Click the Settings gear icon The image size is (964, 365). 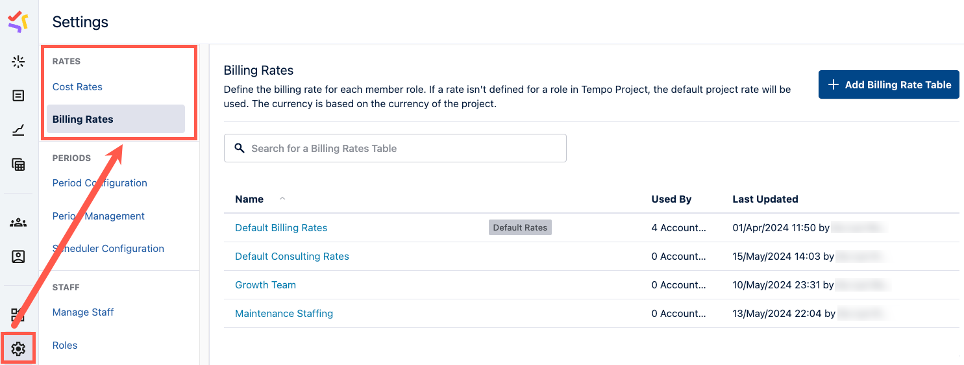18,349
